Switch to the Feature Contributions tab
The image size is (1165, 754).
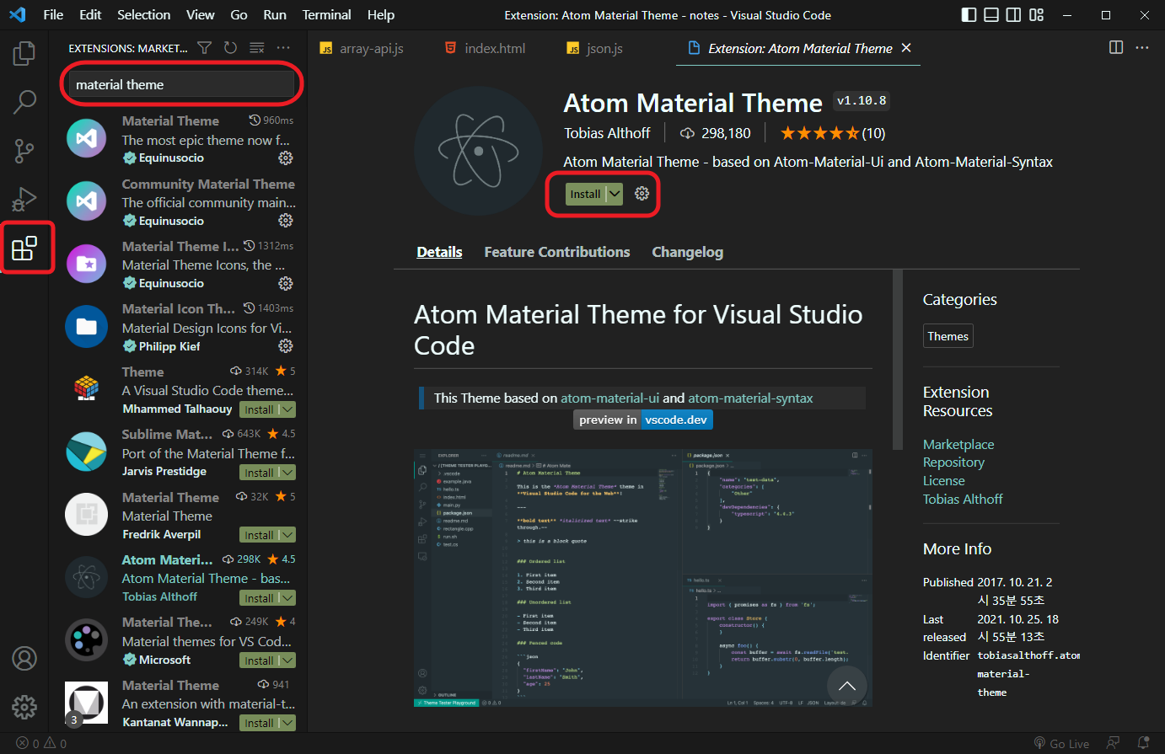pos(557,252)
